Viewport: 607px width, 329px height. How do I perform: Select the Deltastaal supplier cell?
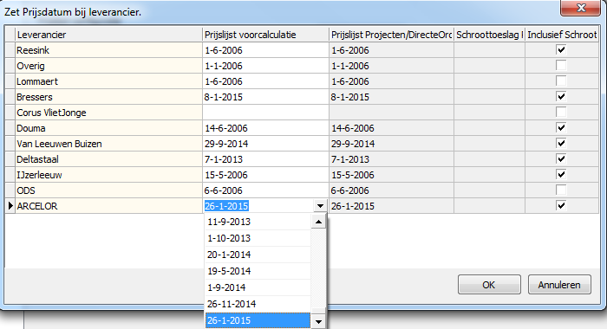click(108, 159)
